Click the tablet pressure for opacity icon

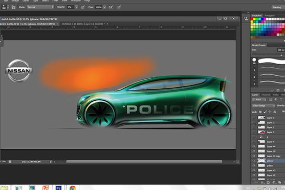pos(82,7)
